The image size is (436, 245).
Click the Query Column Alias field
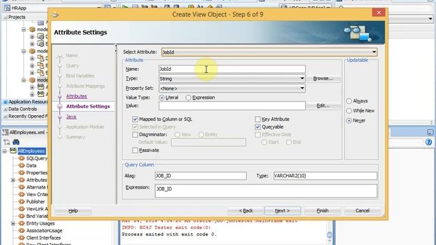[x=200, y=176]
